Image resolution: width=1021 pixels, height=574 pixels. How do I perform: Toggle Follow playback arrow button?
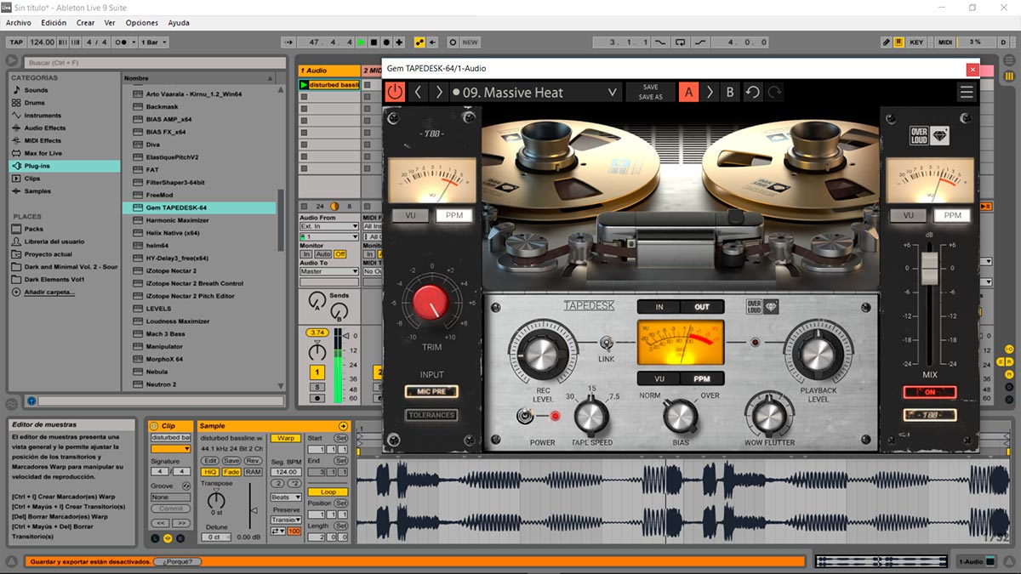tap(288, 42)
